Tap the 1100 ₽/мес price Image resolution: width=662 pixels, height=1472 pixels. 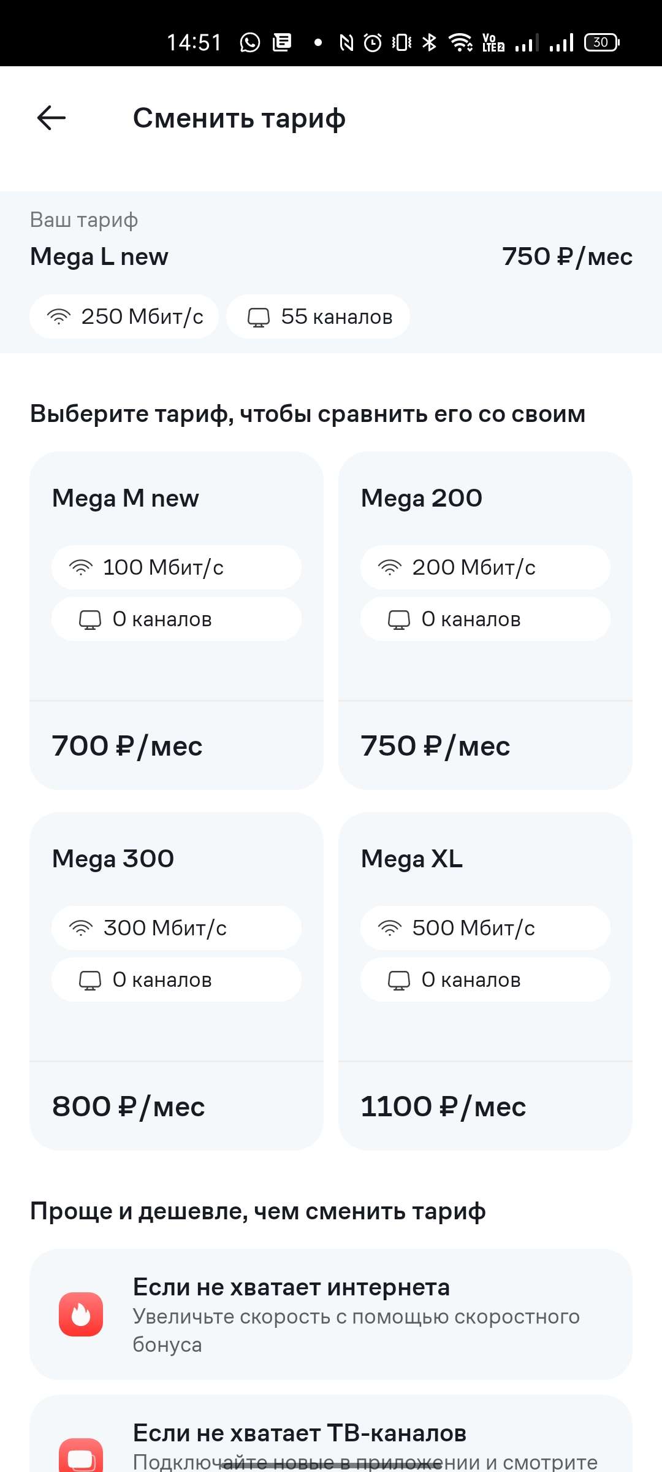[x=443, y=1106]
